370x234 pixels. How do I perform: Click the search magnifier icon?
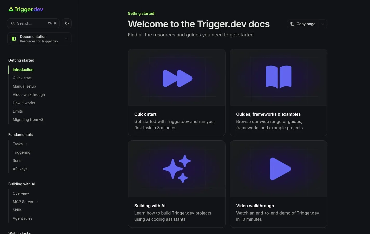[x=13, y=23]
